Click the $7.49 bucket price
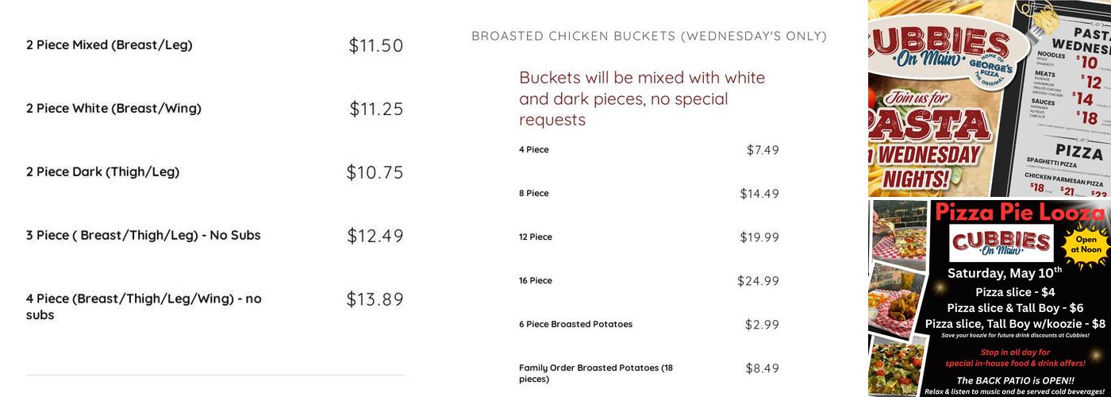 pos(763,150)
